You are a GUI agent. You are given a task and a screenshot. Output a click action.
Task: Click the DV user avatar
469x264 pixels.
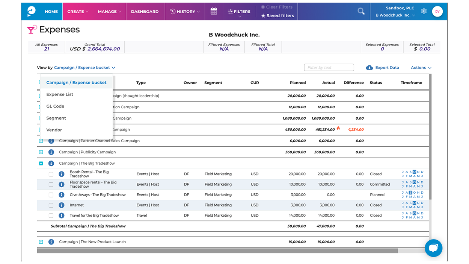point(437,11)
